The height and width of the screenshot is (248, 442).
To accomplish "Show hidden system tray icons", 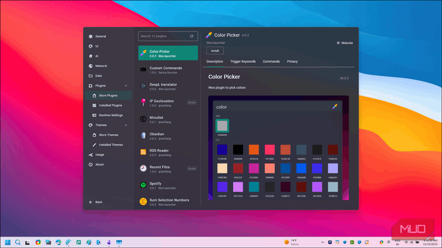I will [323, 242].
